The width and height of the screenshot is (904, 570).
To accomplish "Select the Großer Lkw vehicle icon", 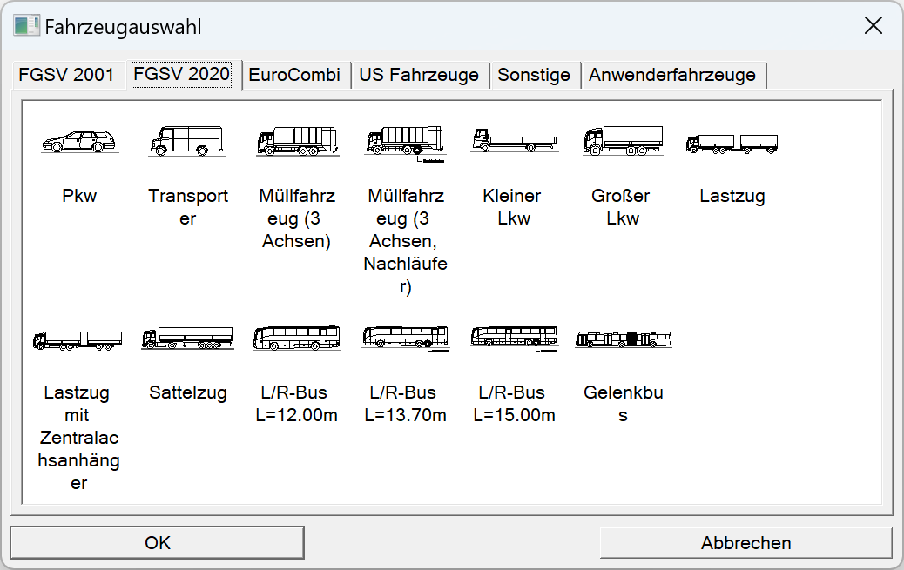I will pos(621,139).
